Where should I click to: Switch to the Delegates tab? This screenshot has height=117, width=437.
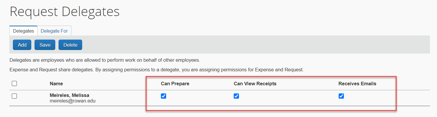click(x=23, y=31)
